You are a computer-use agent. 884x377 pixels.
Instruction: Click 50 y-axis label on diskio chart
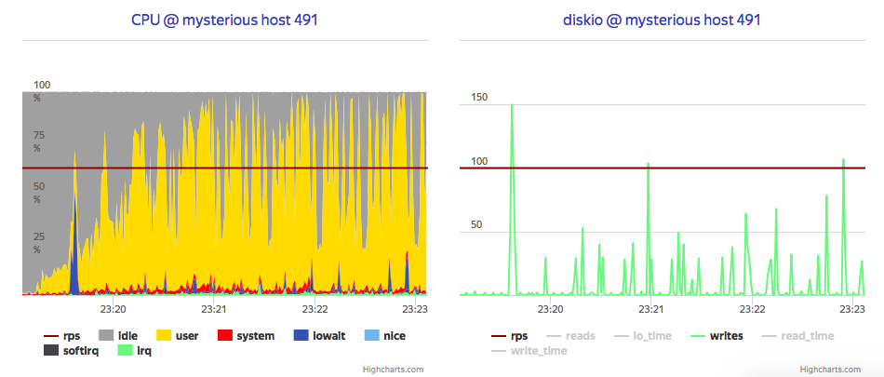(477, 224)
